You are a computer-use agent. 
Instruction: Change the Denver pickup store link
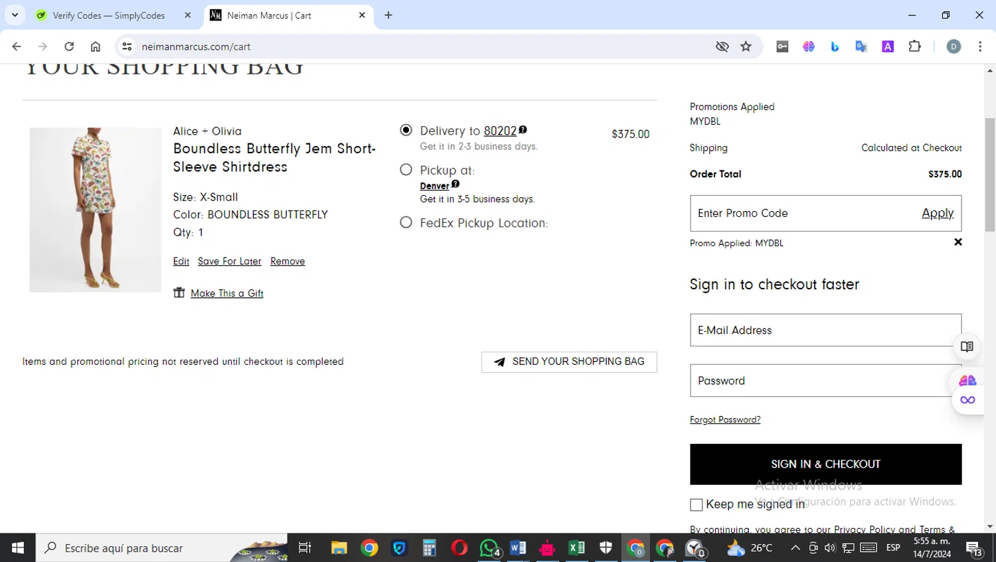[x=434, y=186]
